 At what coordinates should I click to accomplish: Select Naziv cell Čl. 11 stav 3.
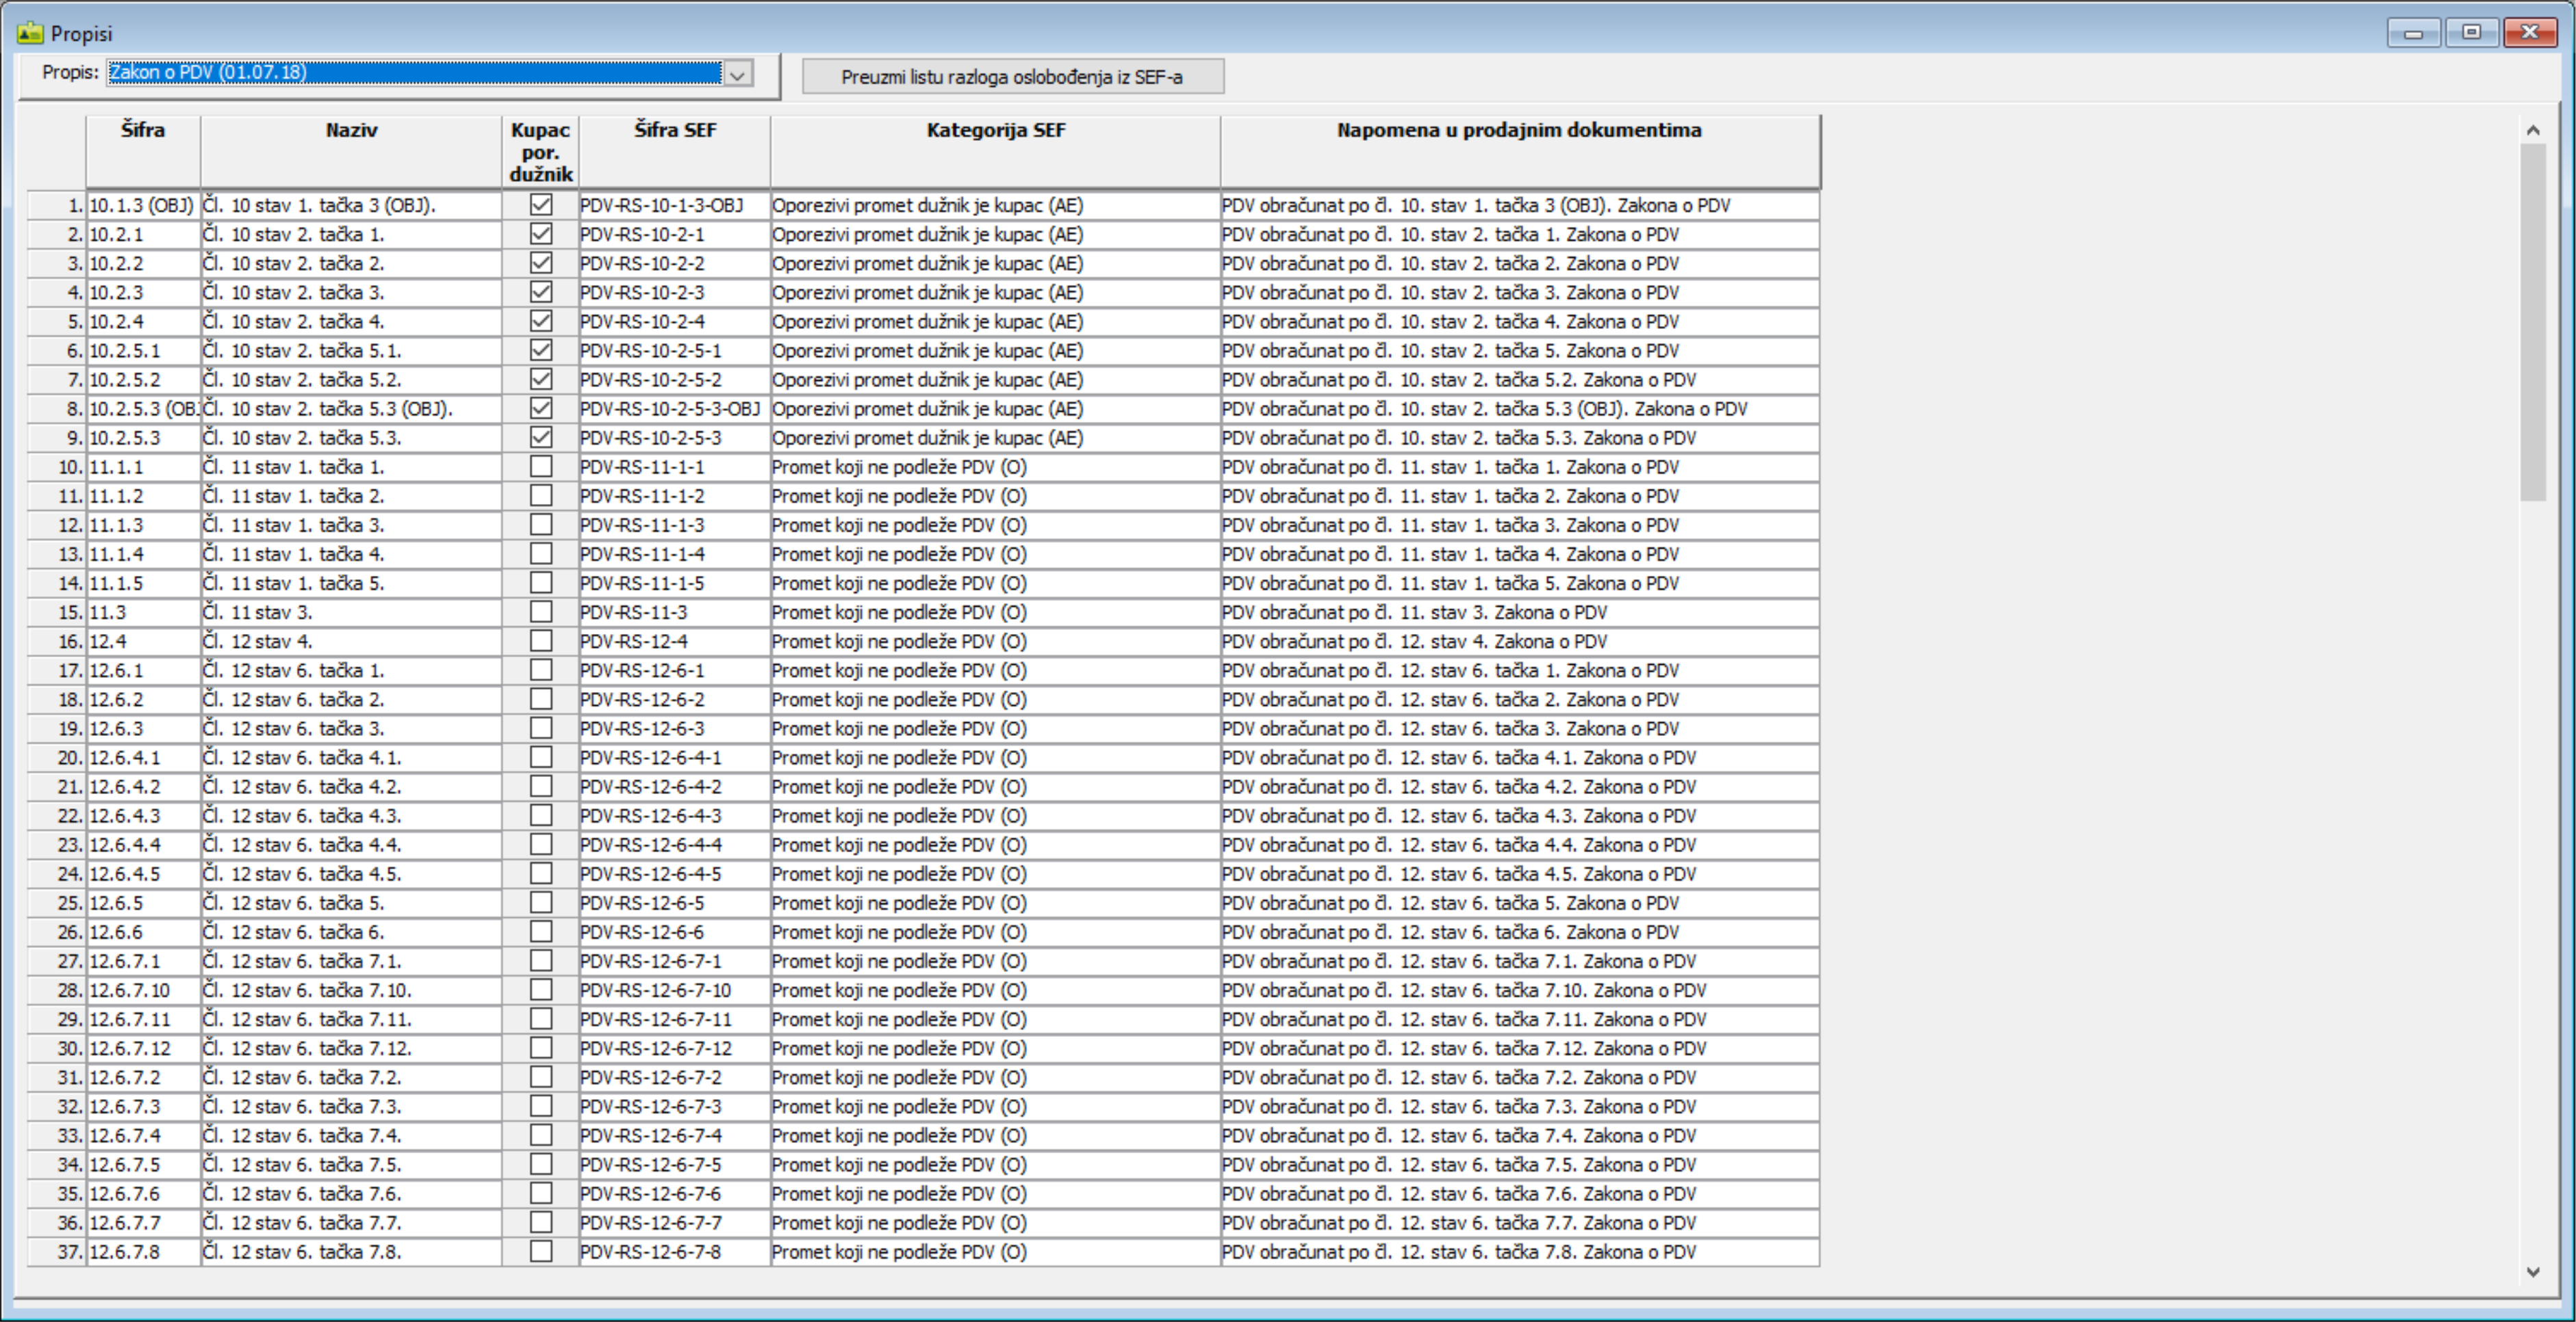(x=352, y=611)
